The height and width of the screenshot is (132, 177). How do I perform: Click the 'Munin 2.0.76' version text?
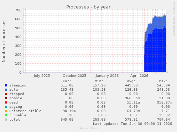tap(88, 128)
